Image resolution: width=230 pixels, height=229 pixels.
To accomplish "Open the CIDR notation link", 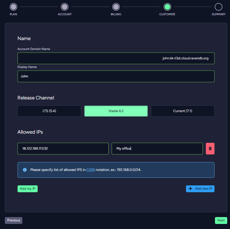I will point(91,170).
